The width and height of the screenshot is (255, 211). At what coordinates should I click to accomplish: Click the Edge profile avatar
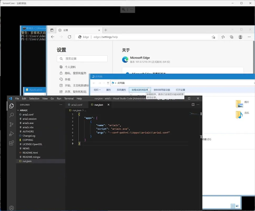240,37
